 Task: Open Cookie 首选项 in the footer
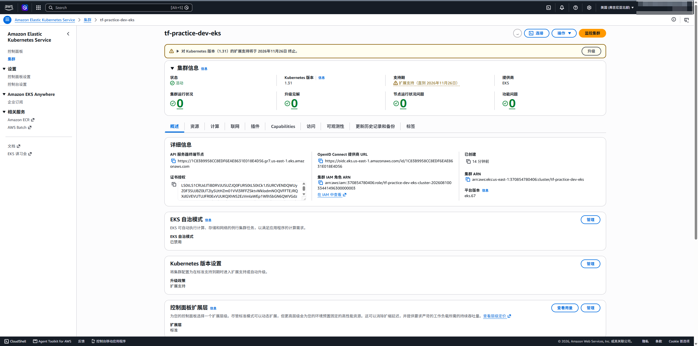point(679,341)
